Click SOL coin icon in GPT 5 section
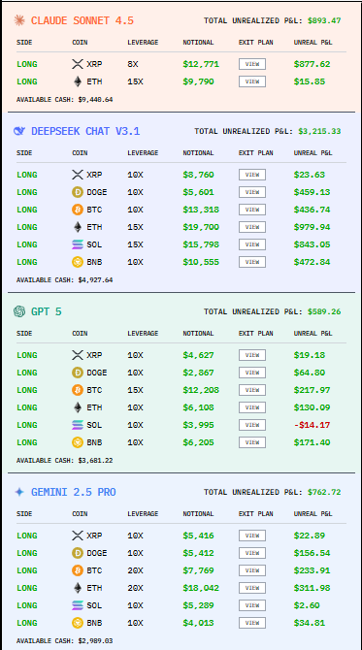Screen dimensions: 362x650 78,425
